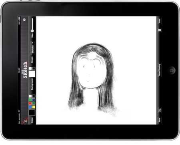180x145 pixels.
Task: Click the Reset Shading button
Action: tap(160, 70)
